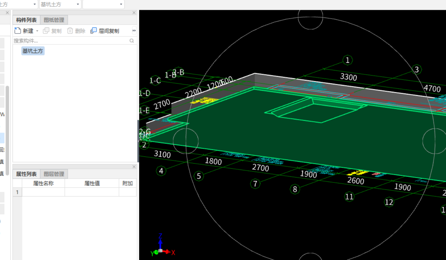Click the 4700 dimension label
Image resolution: width=446 pixels, height=260 pixels.
tap(432, 89)
